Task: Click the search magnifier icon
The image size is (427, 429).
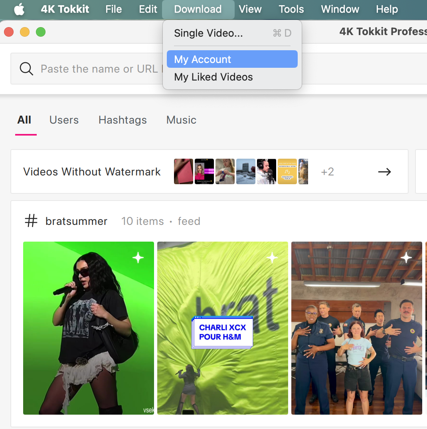Action: 27,69
